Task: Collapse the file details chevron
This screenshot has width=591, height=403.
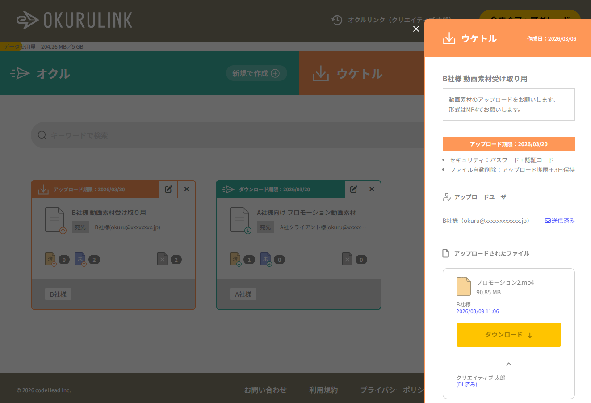Action: point(508,364)
